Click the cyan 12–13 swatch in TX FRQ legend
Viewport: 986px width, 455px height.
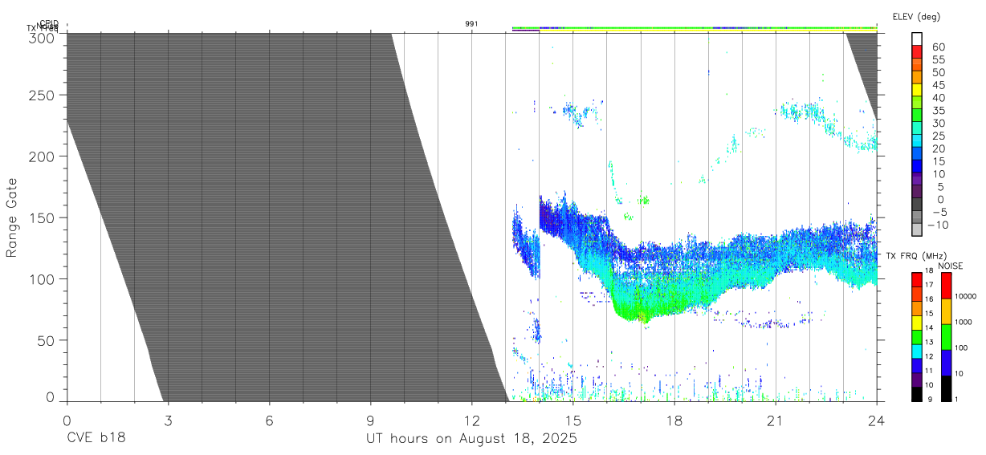[917, 350]
